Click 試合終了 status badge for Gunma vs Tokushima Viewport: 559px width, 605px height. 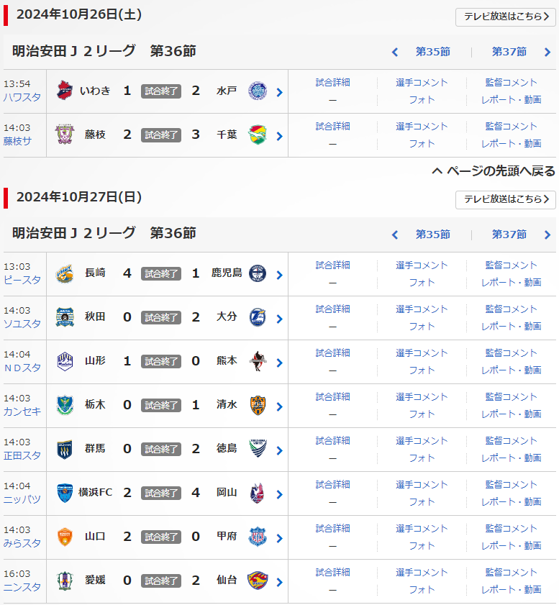(x=161, y=449)
